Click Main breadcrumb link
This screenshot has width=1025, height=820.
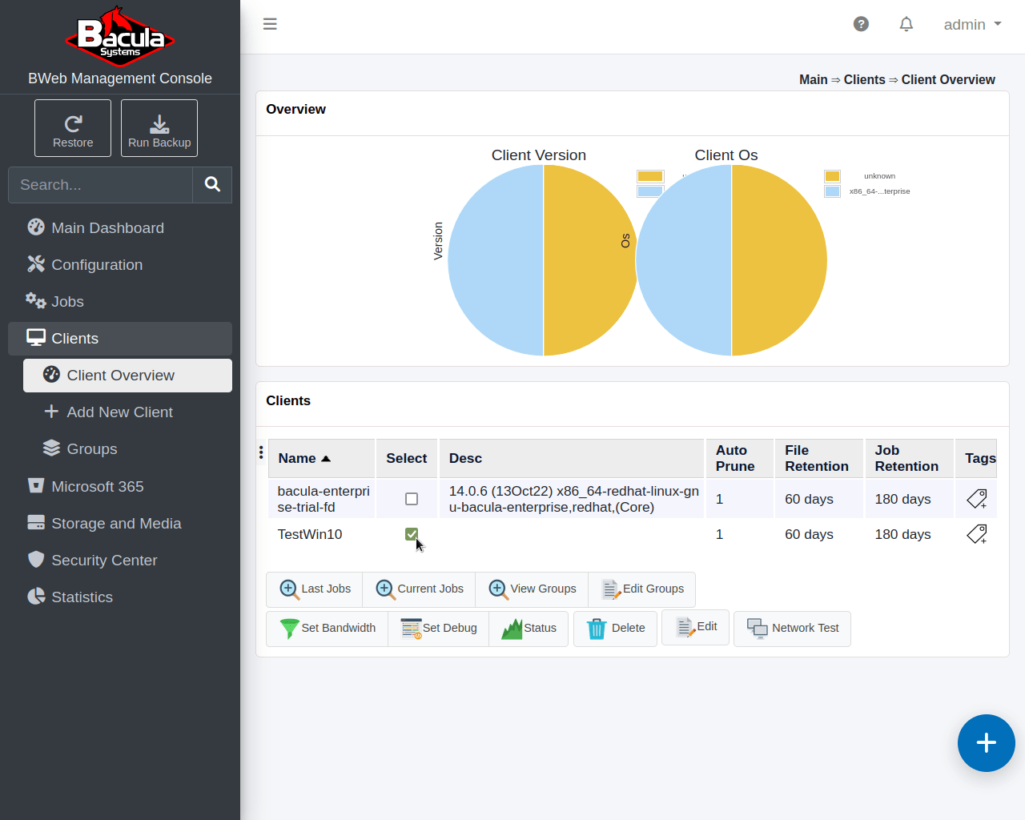click(814, 79)
